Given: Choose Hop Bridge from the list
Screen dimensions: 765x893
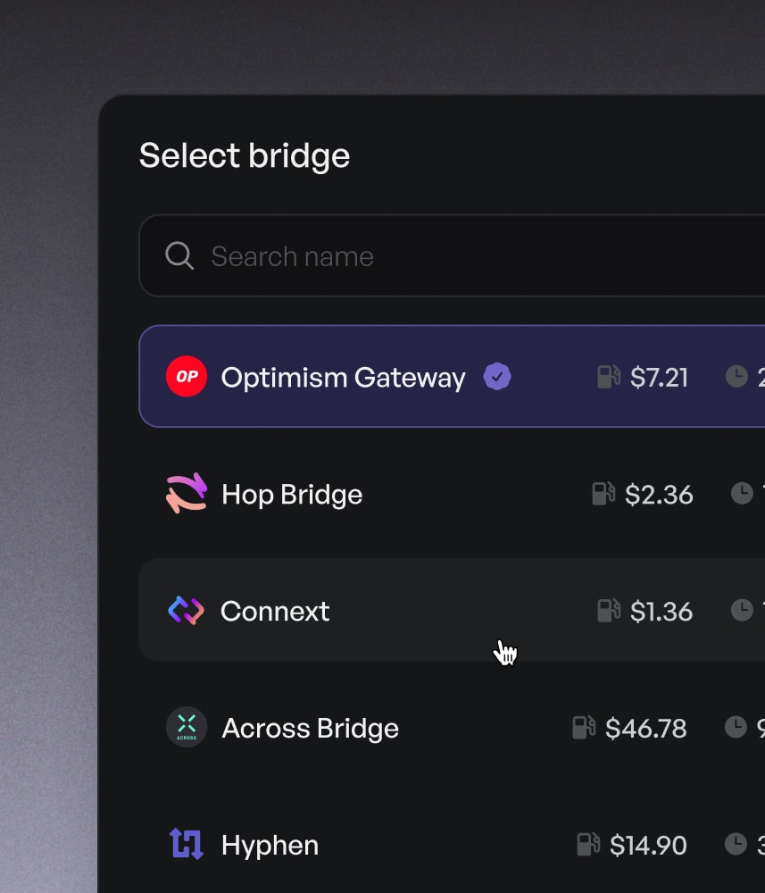Looking at the screenshot, I should click(292, 495).
